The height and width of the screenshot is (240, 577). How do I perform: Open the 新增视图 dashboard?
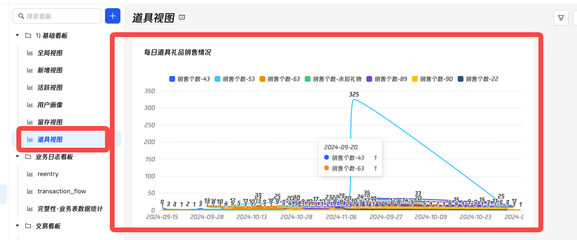(50, 70)
